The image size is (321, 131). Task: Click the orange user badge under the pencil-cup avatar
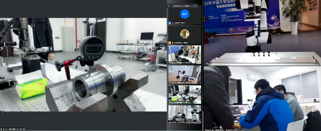[x=170, y=43]
